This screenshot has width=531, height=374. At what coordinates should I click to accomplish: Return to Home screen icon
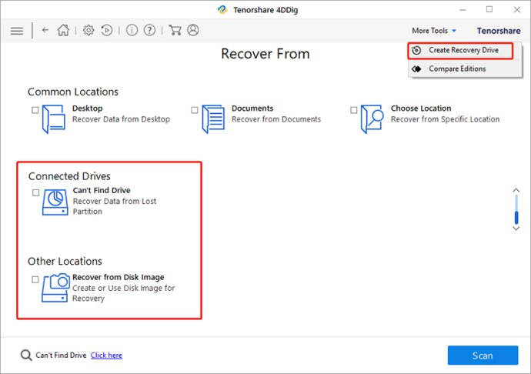[x=63, y=30]
